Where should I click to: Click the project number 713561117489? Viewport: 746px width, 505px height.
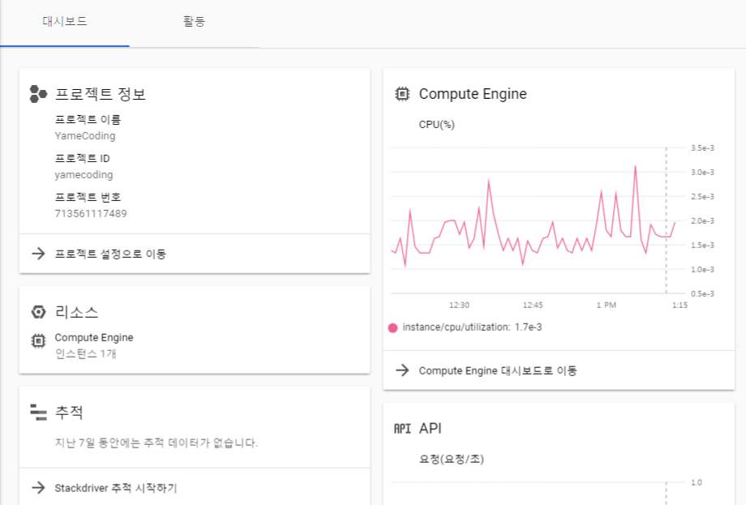pos(91,213)
